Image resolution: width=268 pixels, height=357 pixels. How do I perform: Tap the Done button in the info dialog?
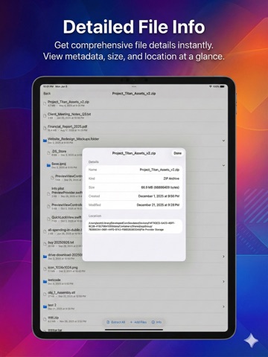pos(177,153)
